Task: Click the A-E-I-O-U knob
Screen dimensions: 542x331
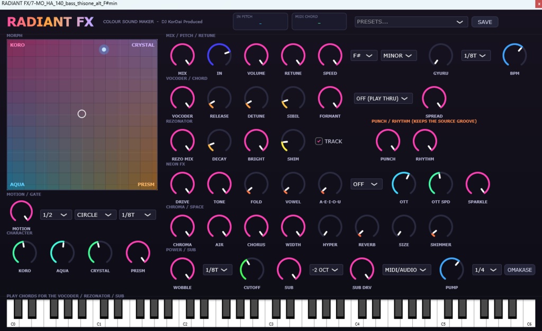Action: pyautogui.click(x=330, y=184)
